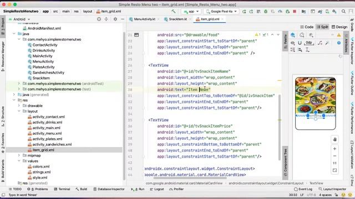355x199 pixels.
Task: Open the app run configuration dropdown
Action: (191, 11)
